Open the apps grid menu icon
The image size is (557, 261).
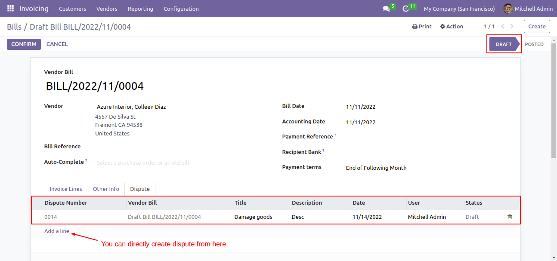[10, 9]
